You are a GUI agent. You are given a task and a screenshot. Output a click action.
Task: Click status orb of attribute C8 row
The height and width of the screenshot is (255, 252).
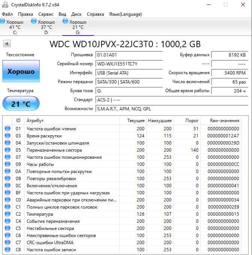pyautogui.click(x=8, y=249)
